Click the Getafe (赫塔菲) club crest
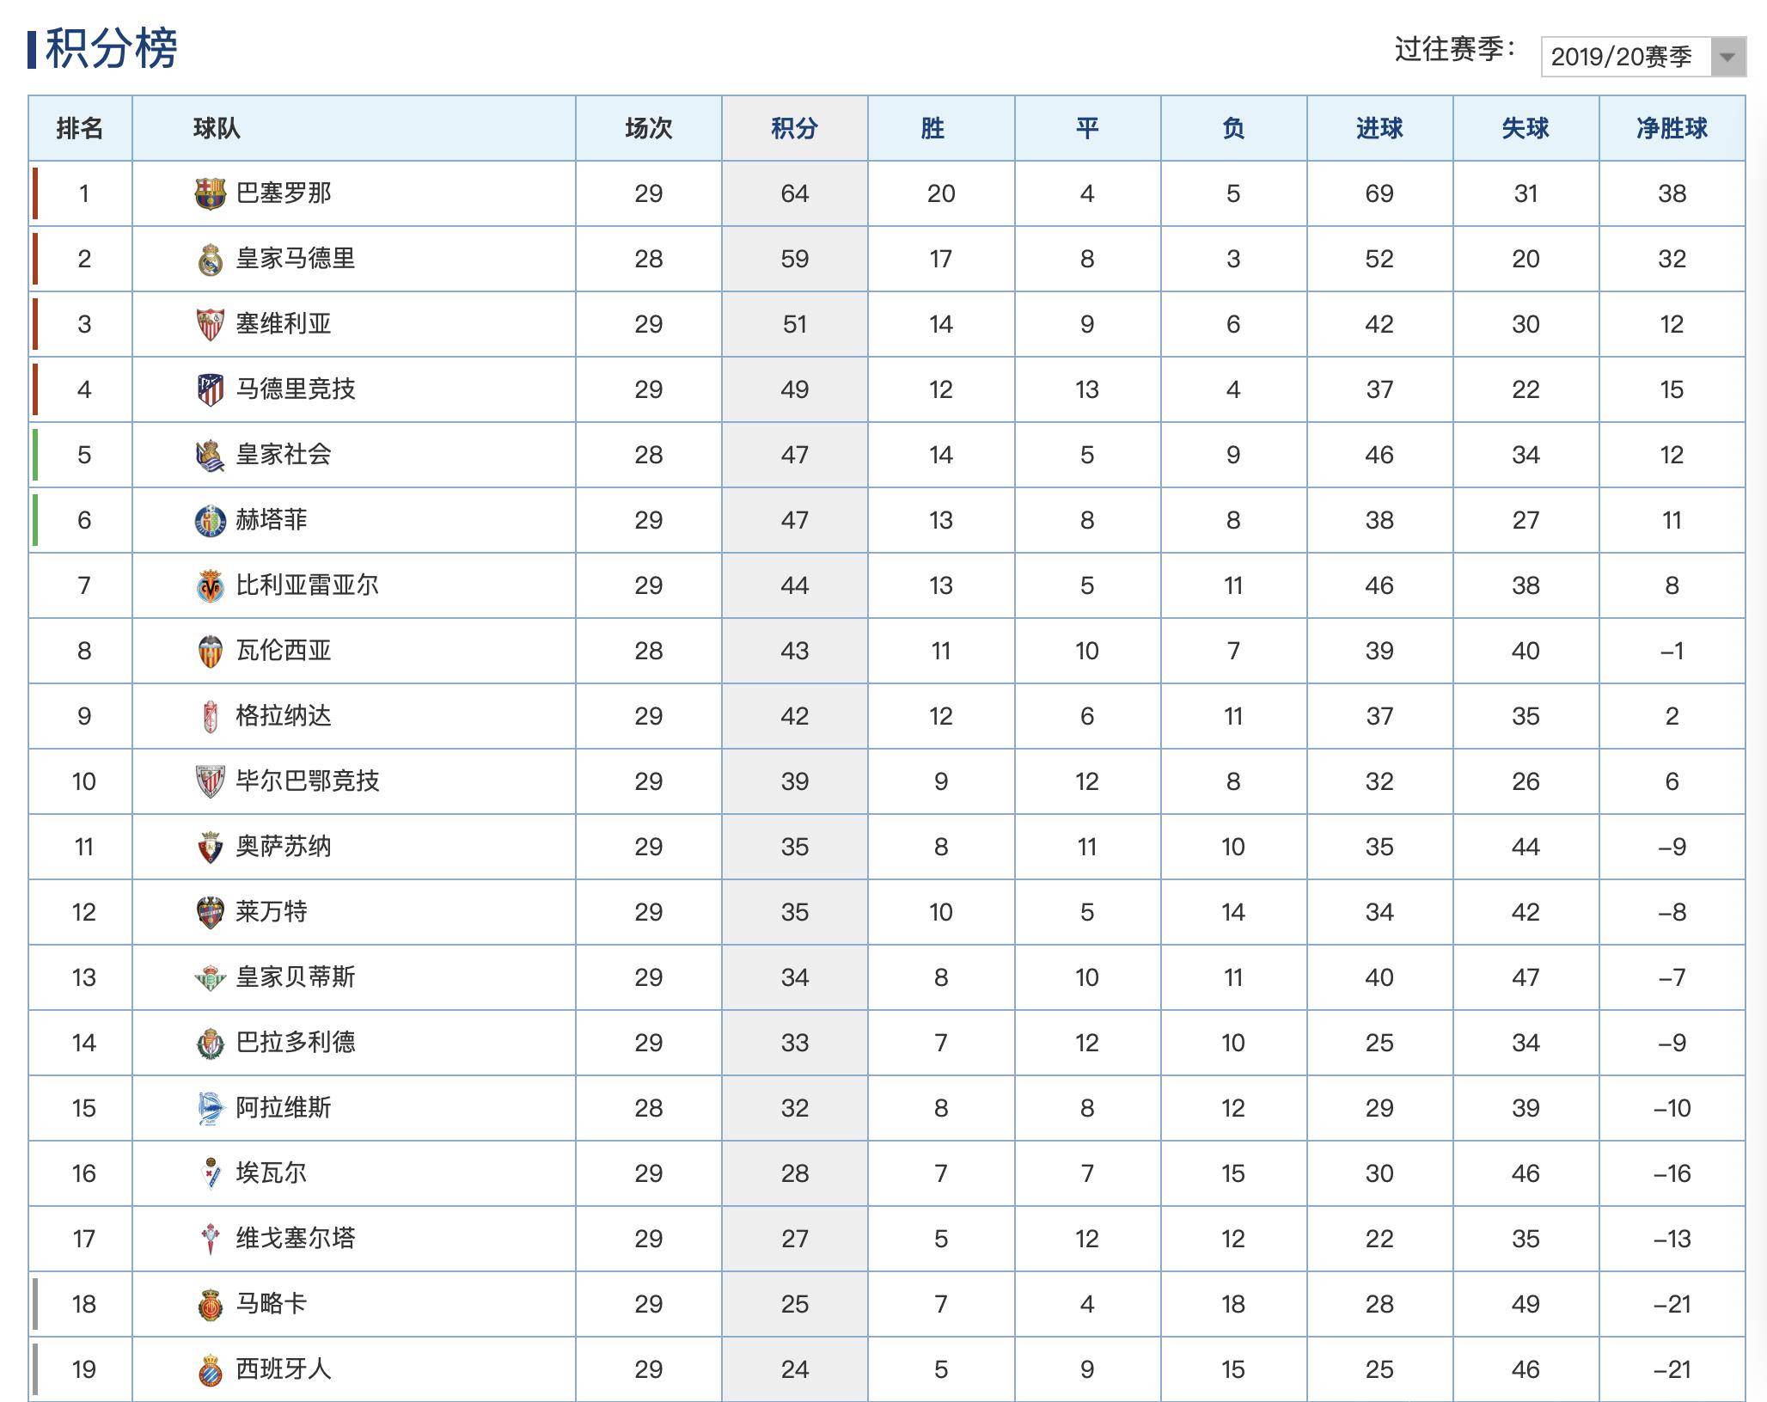1767x1402 pixels. [211, 520]
